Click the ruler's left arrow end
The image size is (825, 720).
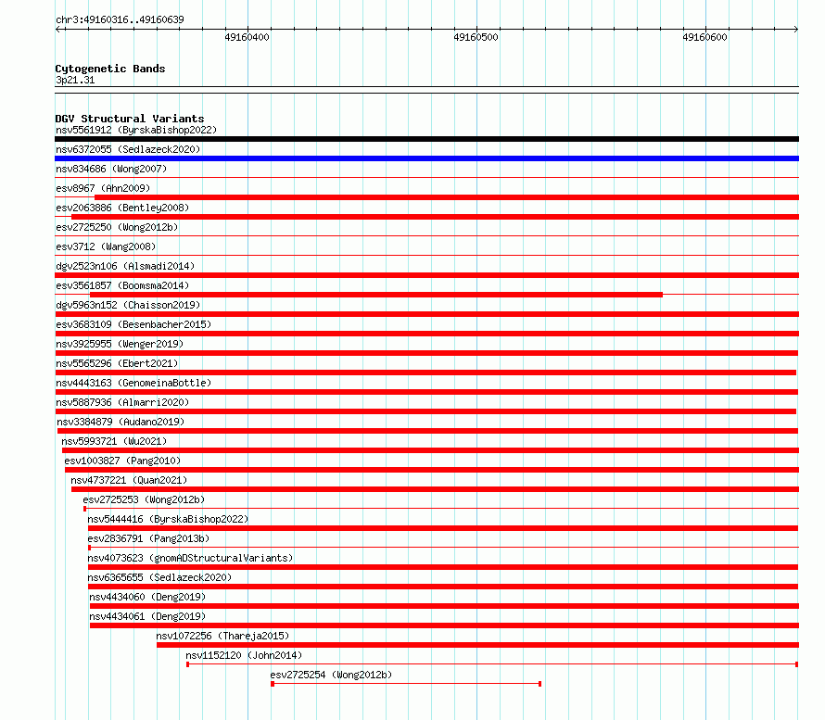pyautogui.click(x=58, y=29)
